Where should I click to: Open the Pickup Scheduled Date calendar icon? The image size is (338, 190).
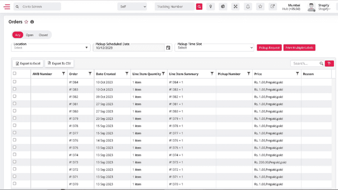click(168, 48)
